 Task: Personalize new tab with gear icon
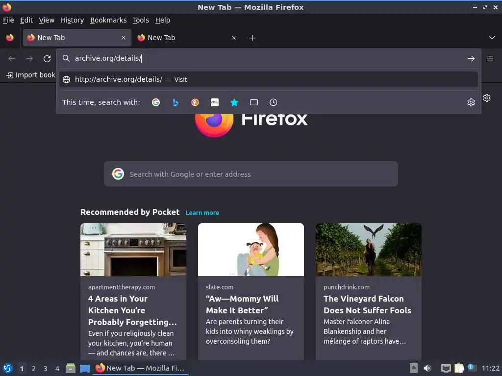click(487, 98)
